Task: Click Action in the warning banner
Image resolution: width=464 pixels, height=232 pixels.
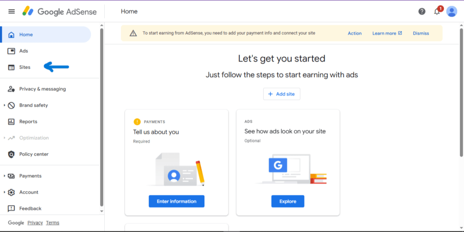Action: (x=354, y=33)
